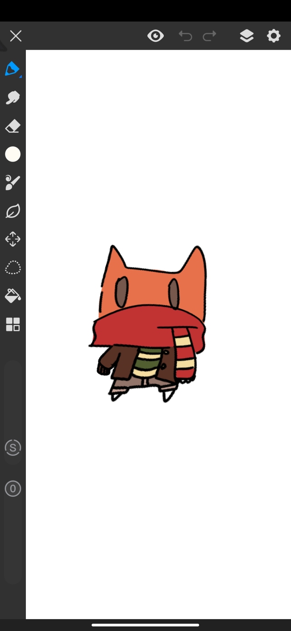Viewport: 291px width, 631px height.
Task: Undo the last stroke
Action: 185,36
